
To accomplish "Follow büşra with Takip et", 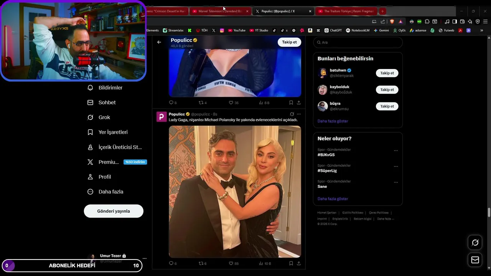I will point(387,106).
